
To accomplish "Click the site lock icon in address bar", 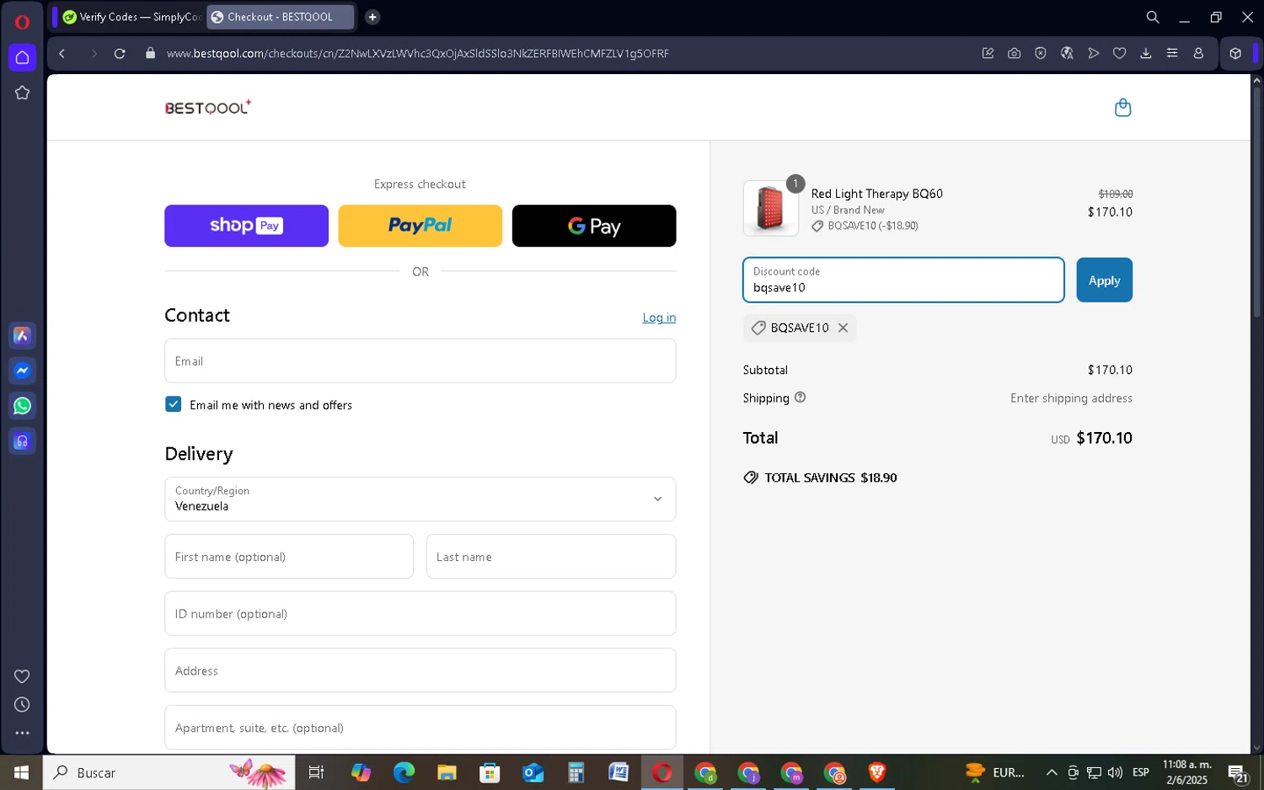I will coord(151,53).
